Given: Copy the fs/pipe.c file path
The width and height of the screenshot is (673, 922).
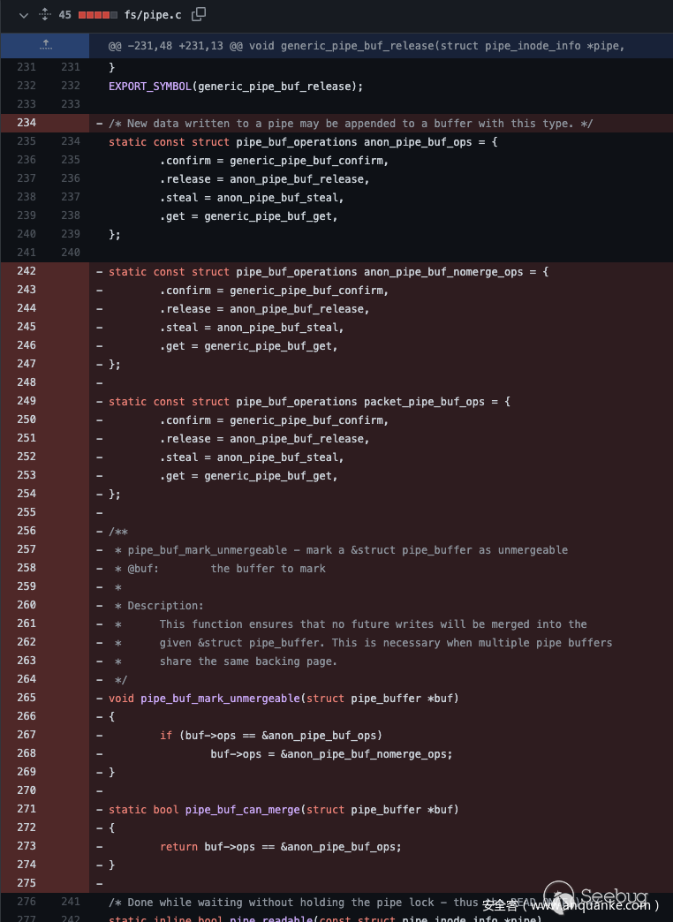Looking at the screenshot, I should [199, 14].
